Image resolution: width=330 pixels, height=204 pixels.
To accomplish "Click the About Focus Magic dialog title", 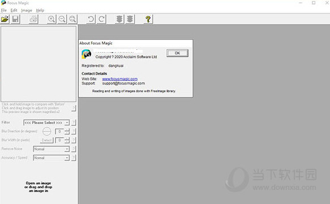I will (96, 43).
